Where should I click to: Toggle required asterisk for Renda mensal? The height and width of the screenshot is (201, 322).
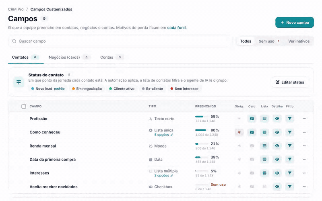(x=239, y=146)
